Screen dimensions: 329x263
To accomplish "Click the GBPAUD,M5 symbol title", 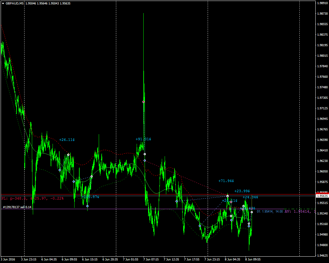I will (14, 4).
